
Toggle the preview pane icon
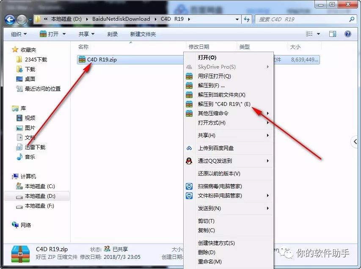pyautogui.click(x=333, y=34)
